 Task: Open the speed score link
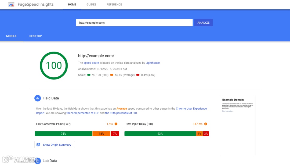(91, 63)
